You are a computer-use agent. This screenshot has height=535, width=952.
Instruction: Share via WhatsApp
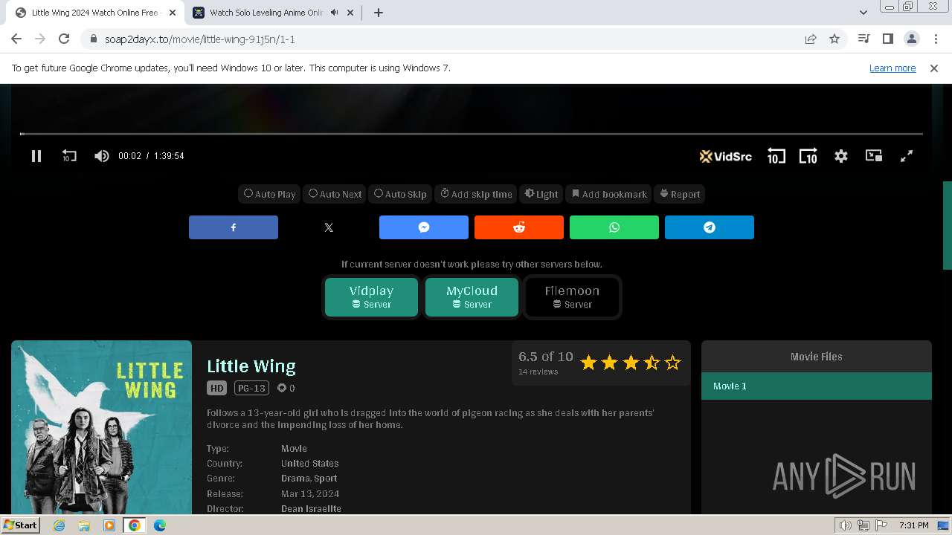(614, 227)
